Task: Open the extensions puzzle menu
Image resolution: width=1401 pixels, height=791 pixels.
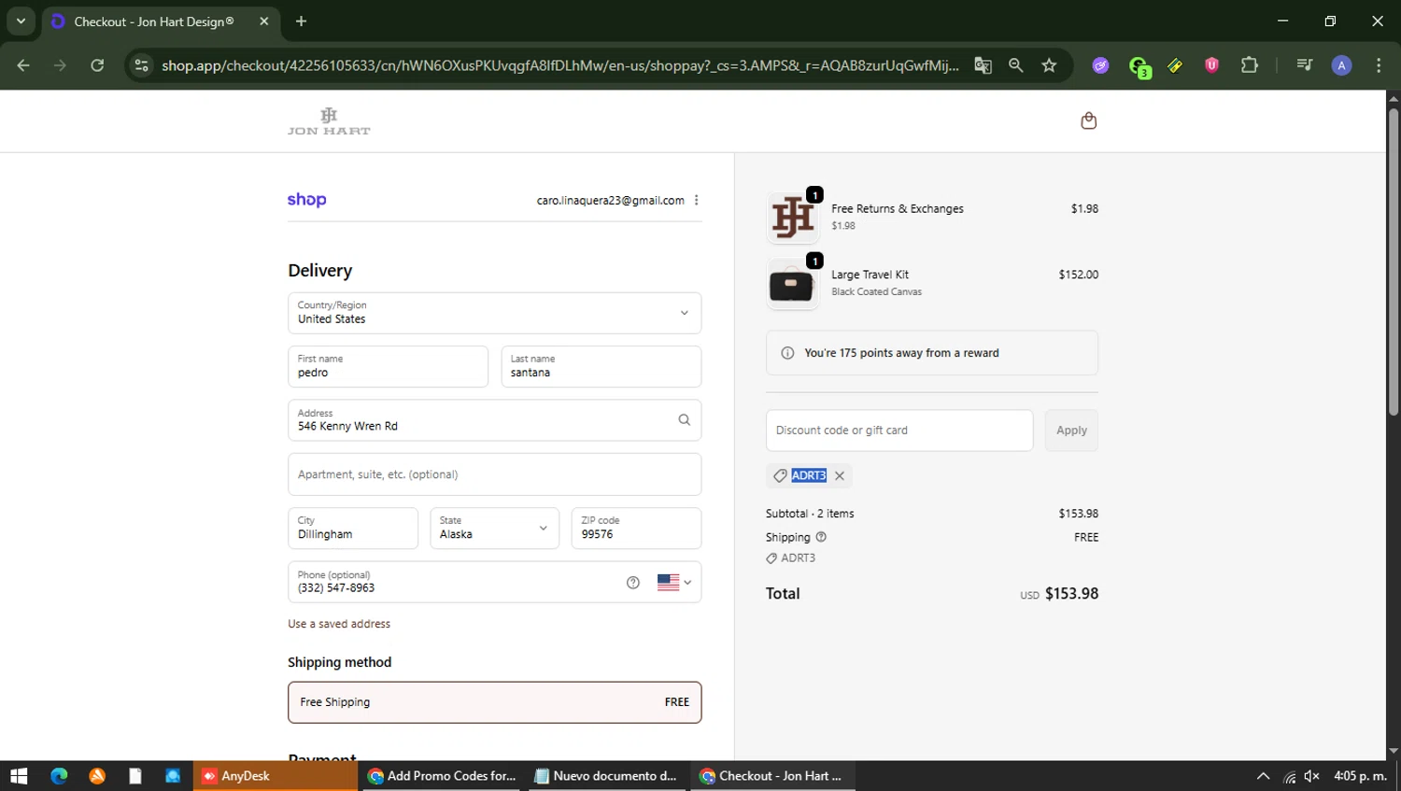Action: (1250, 65)
